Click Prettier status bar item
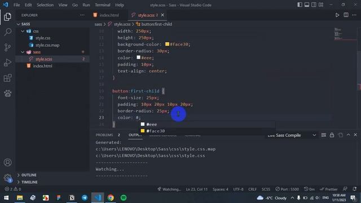361x203 pixels. tap(328, 189)
